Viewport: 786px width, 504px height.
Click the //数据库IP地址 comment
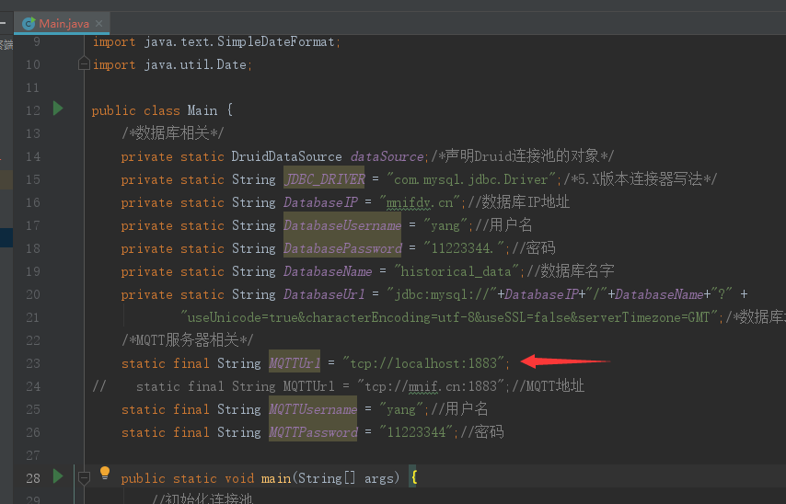tap(518, 202)
